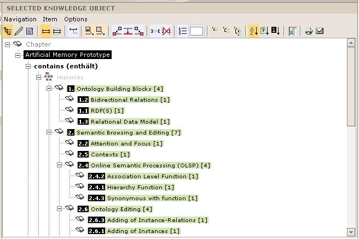The height and width of the screenshot is (239, 359).
Task: Click the first window-with-arrow icon
Action: pyautogui.click(x=89, y=31)
